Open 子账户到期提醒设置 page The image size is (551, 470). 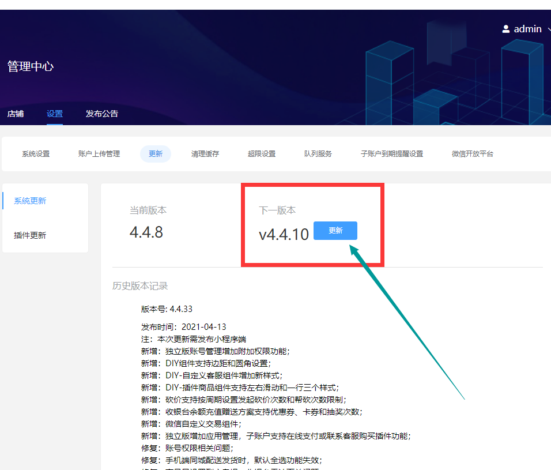point(392,154)
